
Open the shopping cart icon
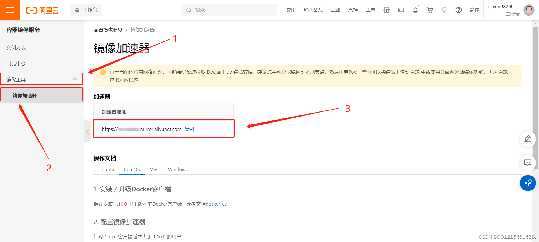click(x=430, y=10)
